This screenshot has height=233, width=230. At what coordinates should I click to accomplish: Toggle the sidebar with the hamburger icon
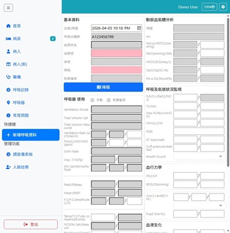[8, 8]
